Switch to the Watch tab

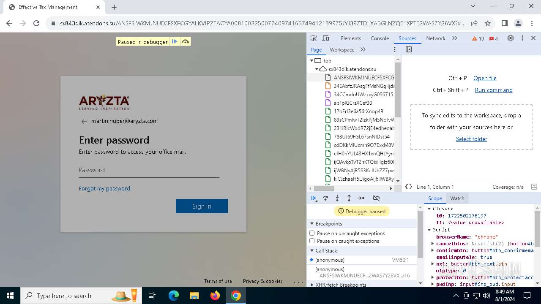[x=457, y=198]
